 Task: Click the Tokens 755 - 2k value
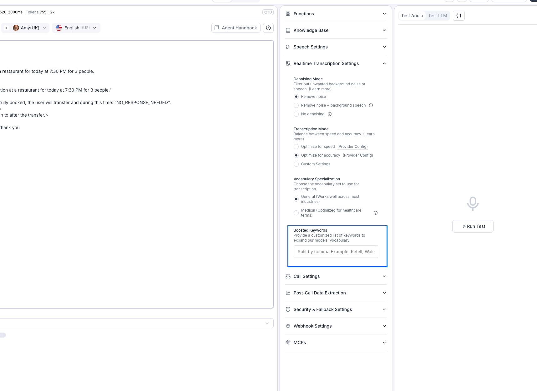pos(47,12)
